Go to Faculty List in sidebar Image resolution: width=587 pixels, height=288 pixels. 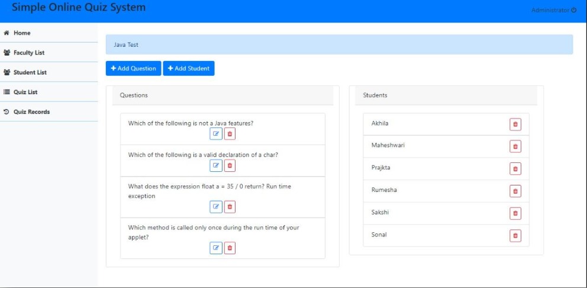click(29, 53)
